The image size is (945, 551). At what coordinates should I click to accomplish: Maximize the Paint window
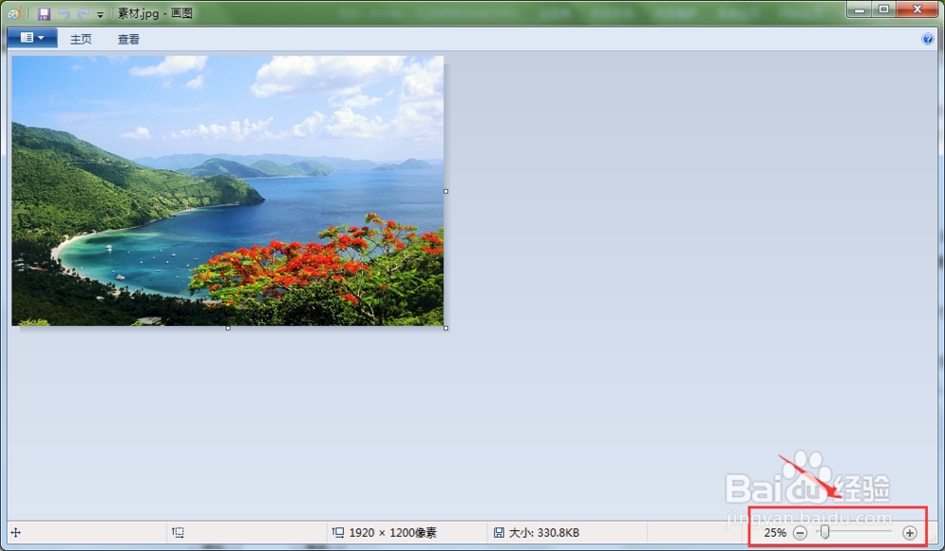(x=885, y=9)
